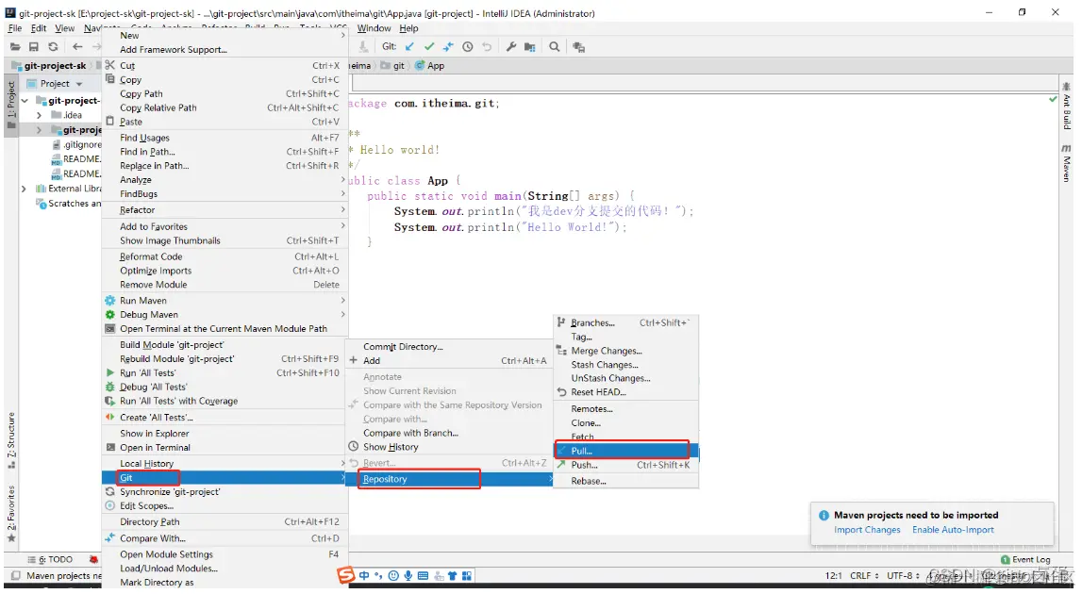Image resolution: width=1082 pixels, height=594 pixels.
Task: Click the microphone icon in input method bar
Action: click(x=408, y=575)
